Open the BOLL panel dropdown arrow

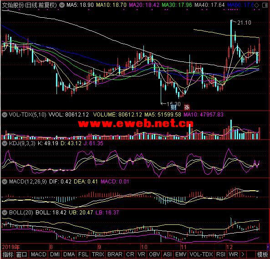click(x=5, y=213)
